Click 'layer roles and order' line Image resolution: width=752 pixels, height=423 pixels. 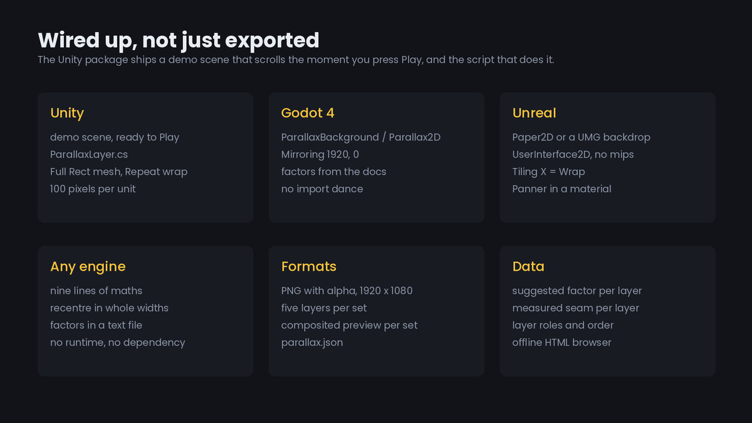click(x=563, y=325)
